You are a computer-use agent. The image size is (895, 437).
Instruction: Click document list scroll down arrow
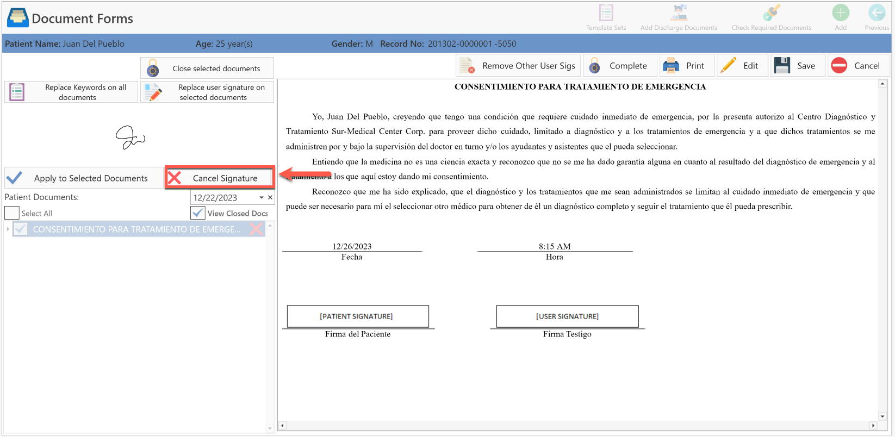(x=270, y=428)
